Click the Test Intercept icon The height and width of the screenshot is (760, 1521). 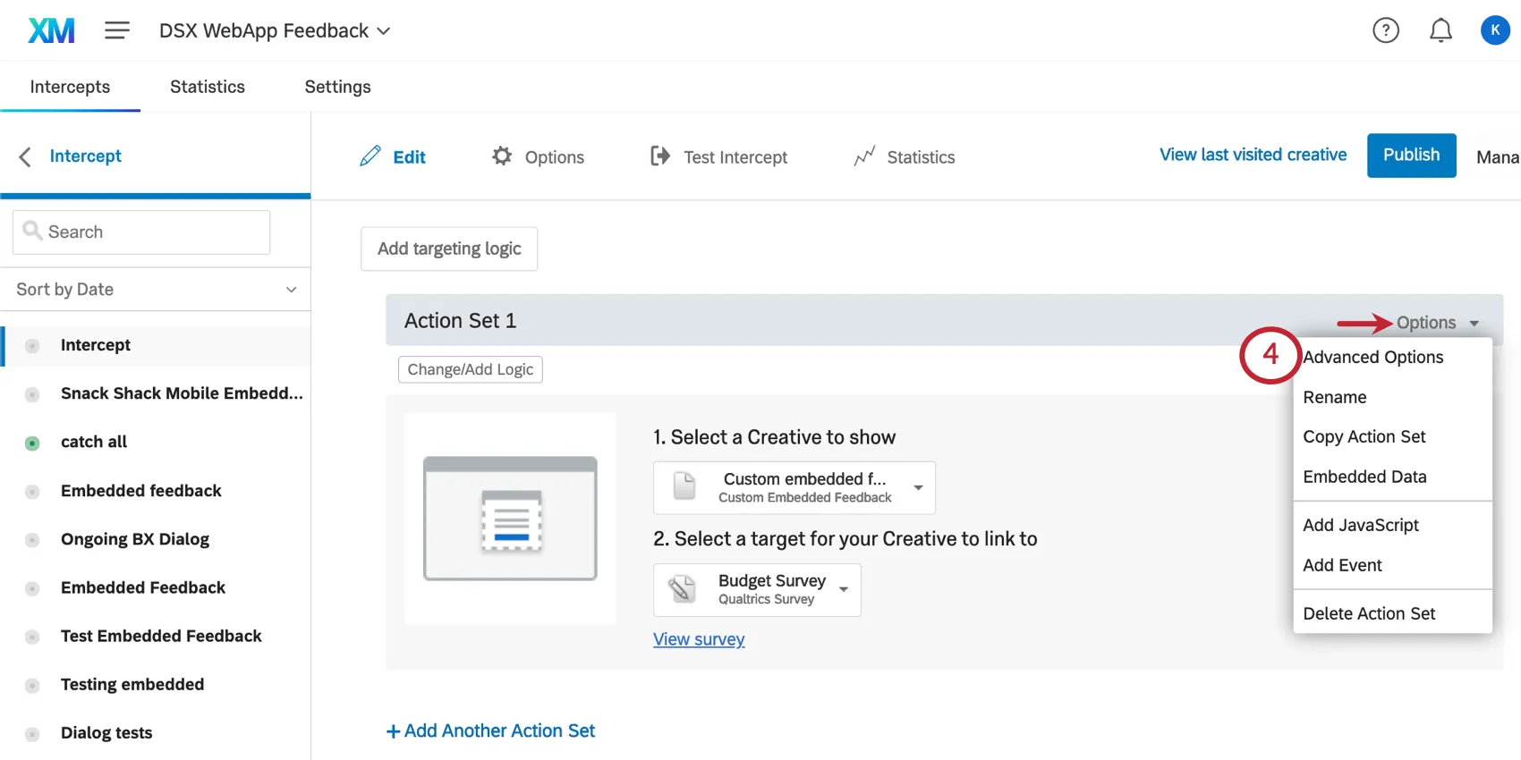pyautogui.click(x=660, y=156)
